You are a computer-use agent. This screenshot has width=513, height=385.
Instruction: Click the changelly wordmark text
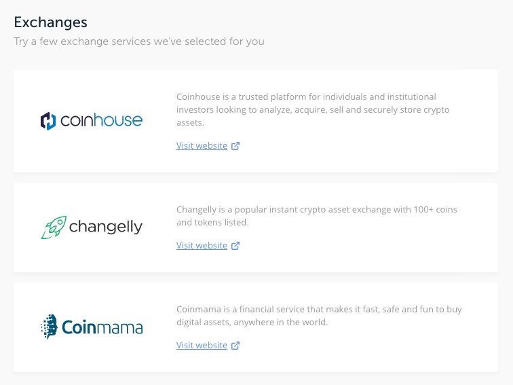coord(105,226)
